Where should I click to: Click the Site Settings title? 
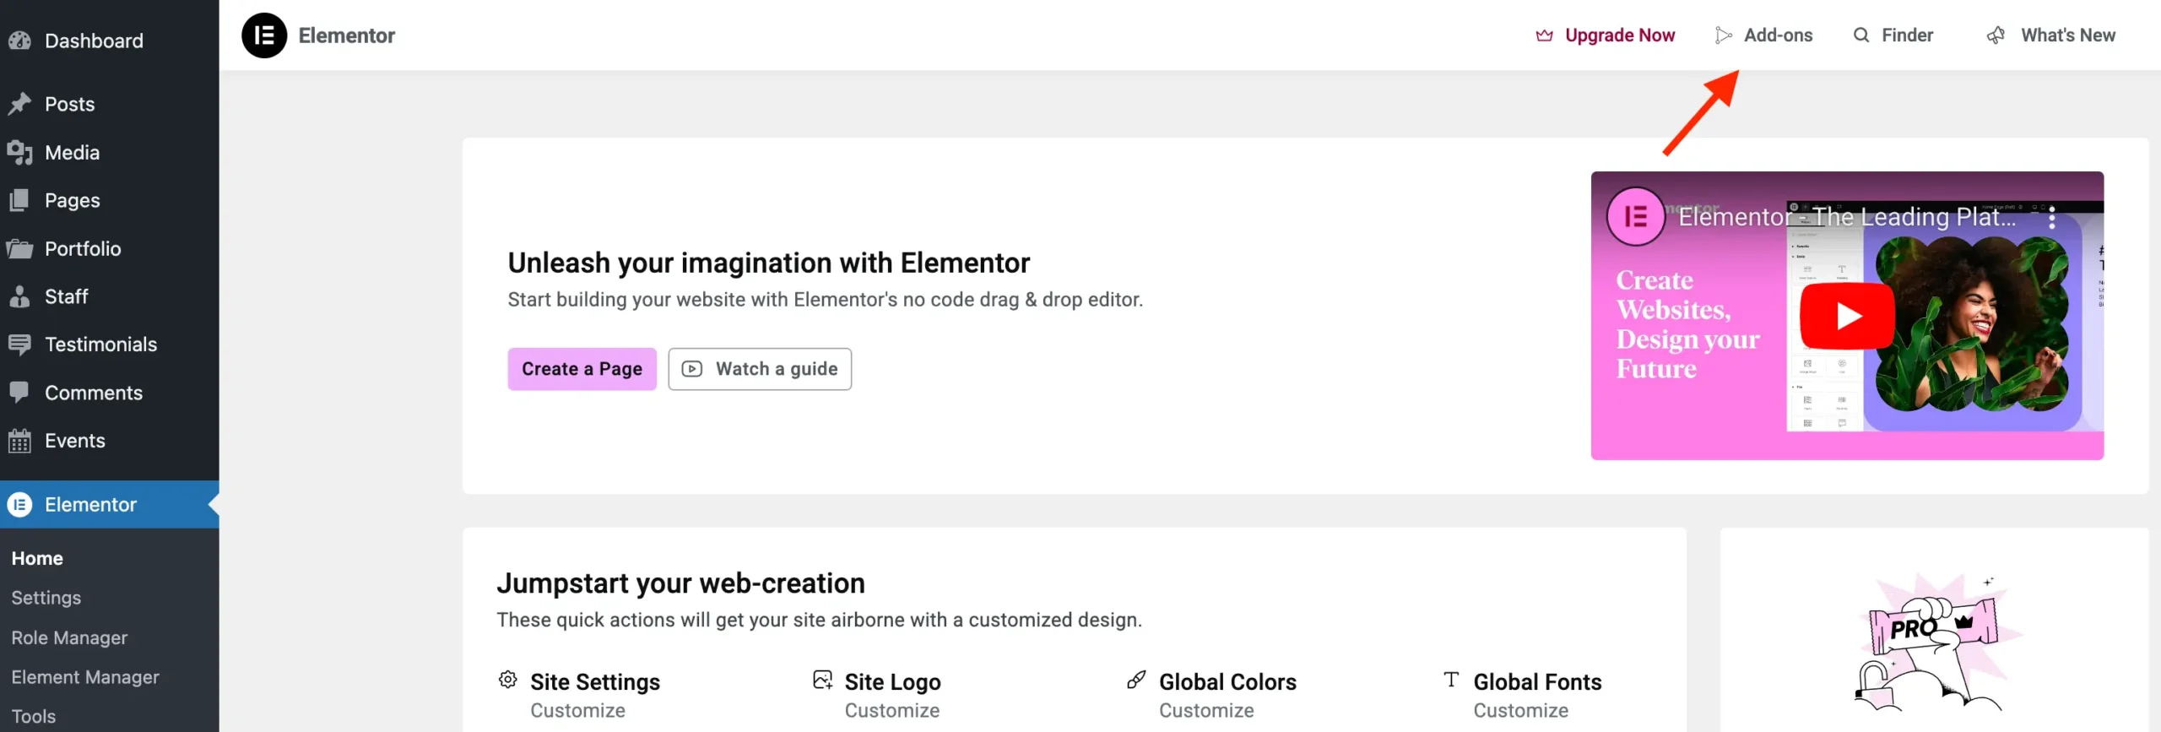pos(595,681)
